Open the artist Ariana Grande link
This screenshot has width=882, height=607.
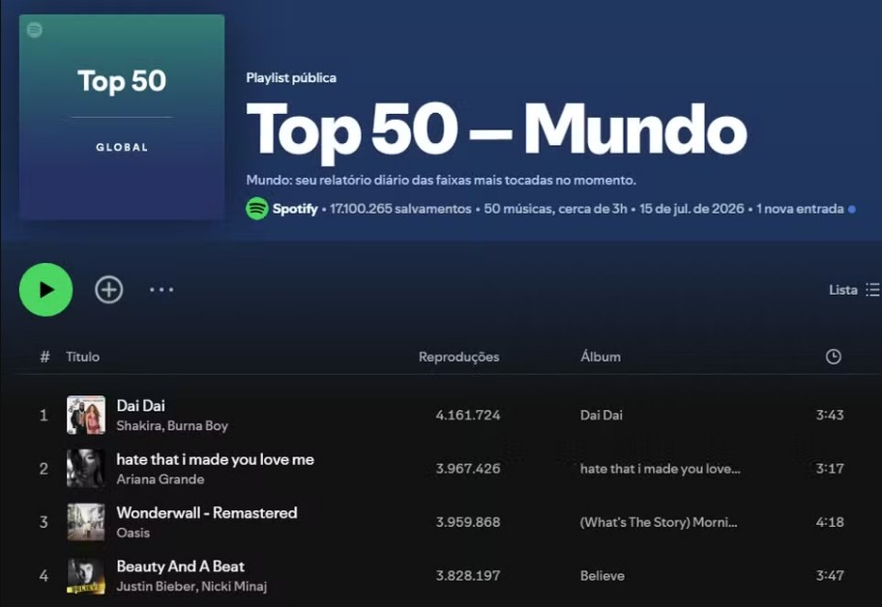click(x=161, y=479)
